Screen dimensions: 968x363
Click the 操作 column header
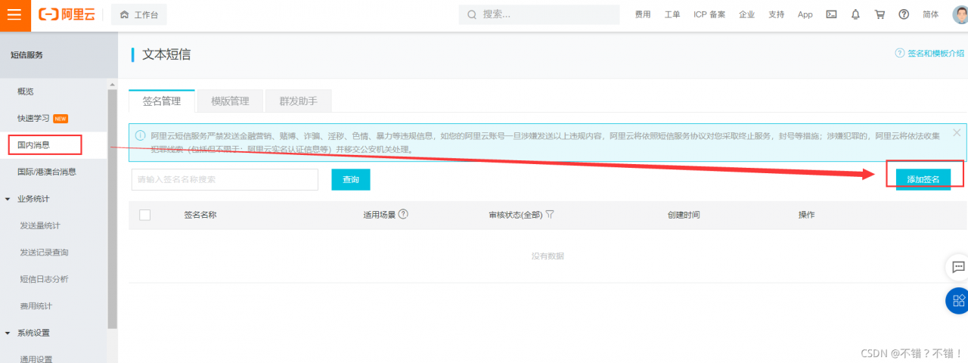coord(807,215)
